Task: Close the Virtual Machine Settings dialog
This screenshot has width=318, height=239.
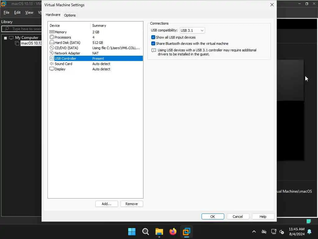Action: pyautogui.click(x=272, y=5)
